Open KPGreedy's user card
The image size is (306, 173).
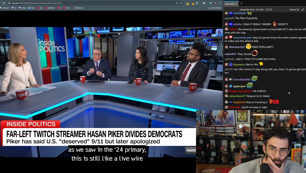tap(235, 107)
